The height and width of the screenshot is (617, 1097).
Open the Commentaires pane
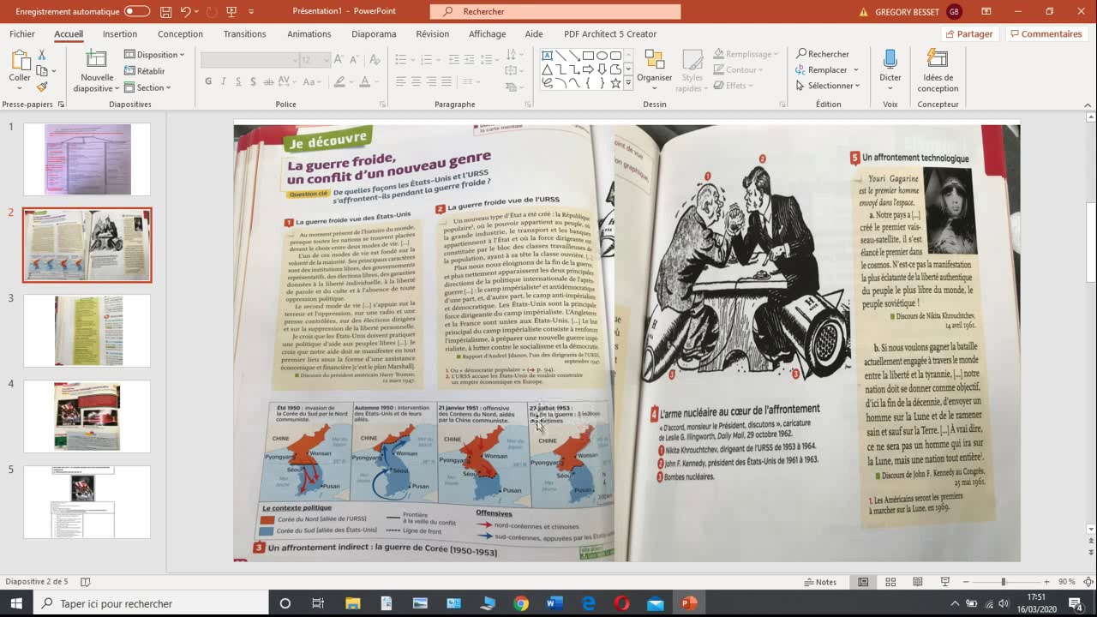pos(1045,34)
